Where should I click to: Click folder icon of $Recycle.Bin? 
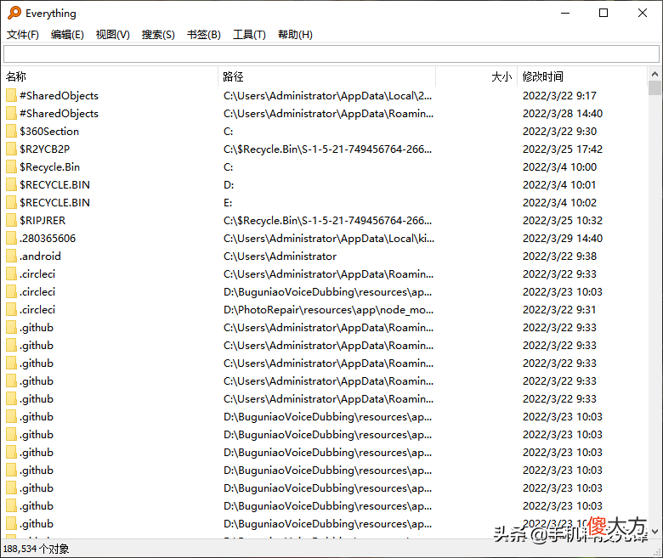(11, 166)
